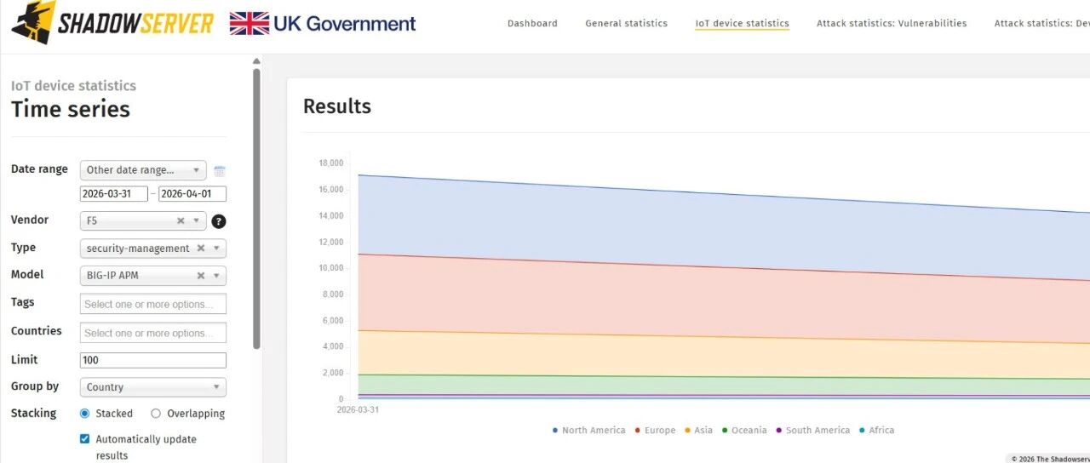Open Attack statistics: Vulnerabilities menu

[892, 24]
